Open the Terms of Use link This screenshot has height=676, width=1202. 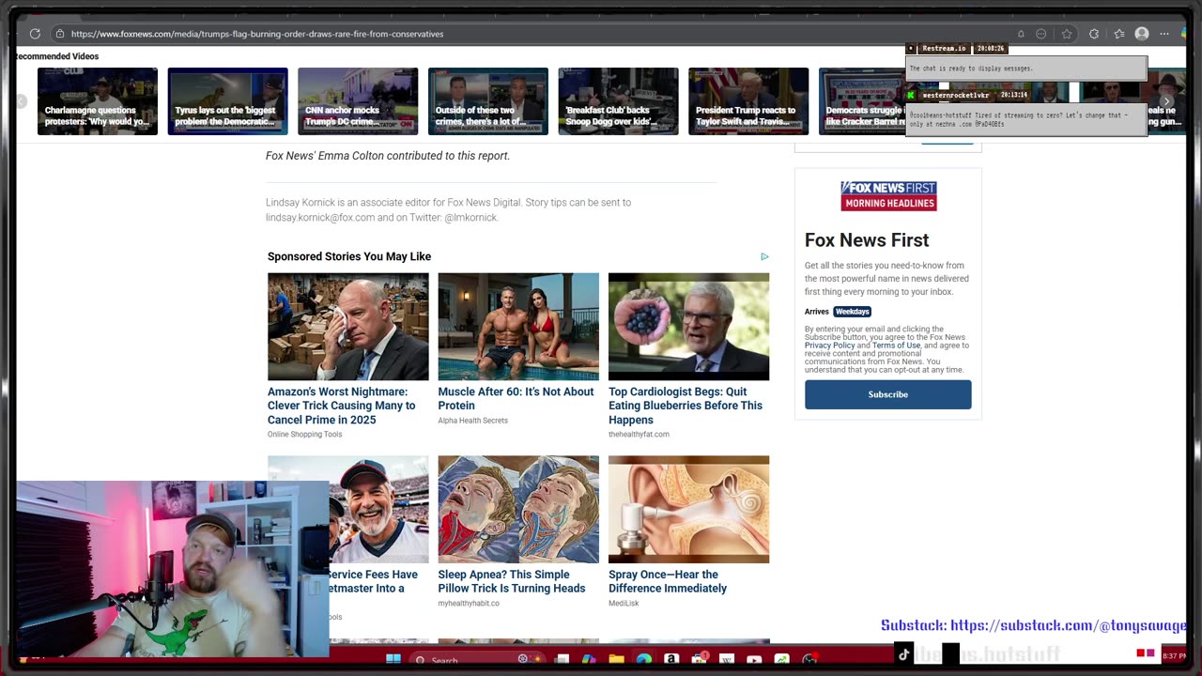click(x=896, y=346)
